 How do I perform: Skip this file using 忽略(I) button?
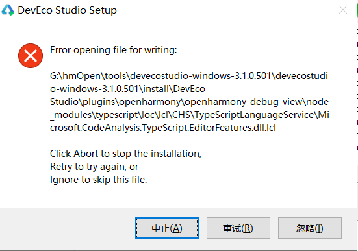310,228
